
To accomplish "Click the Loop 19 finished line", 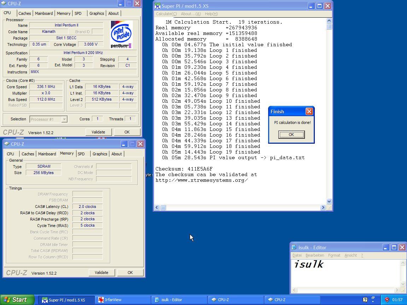I will point(211,152).
